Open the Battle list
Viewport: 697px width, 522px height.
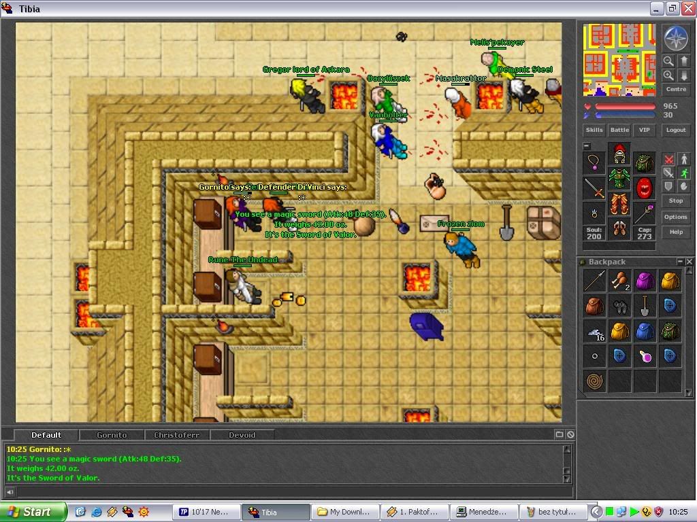pyautogui.click(x=619, y=130)
